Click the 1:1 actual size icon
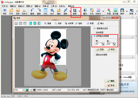 tap(30, 90)
